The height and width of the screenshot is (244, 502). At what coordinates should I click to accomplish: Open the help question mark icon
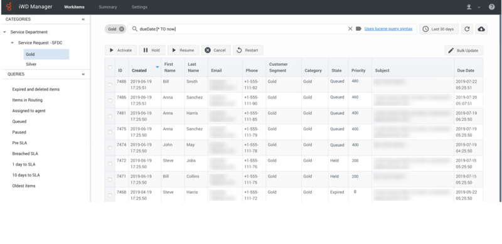point(492,7)
